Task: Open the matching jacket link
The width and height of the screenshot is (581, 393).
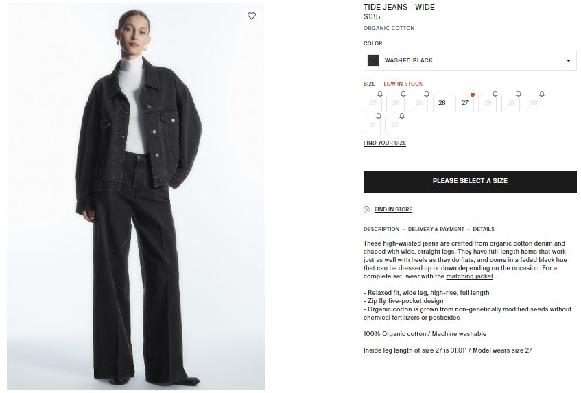Action: (x=469, y=276)
